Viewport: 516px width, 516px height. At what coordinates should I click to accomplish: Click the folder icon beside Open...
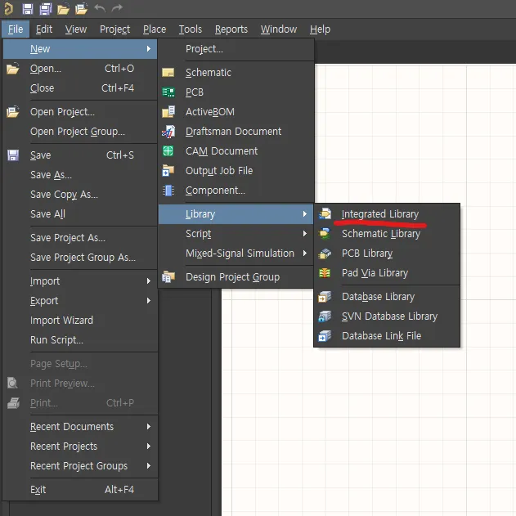(13, 69)
